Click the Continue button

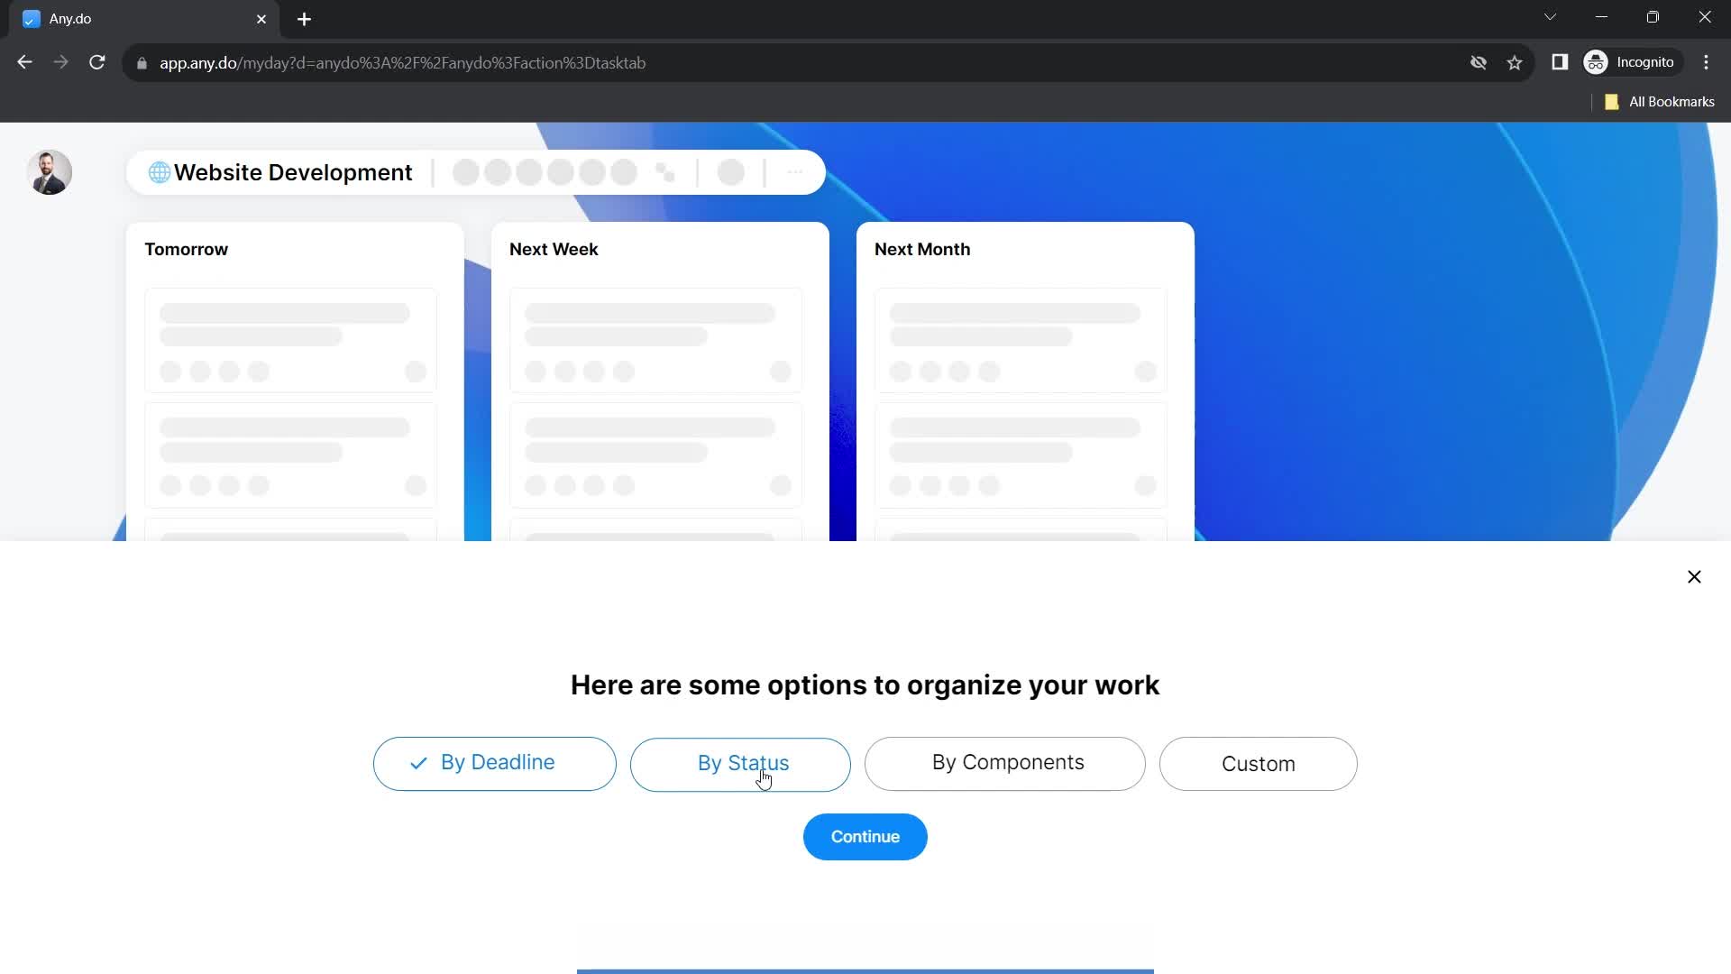865,836
